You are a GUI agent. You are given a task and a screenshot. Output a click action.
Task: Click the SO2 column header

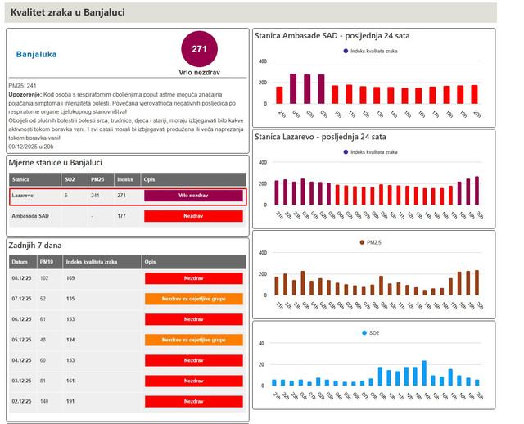[75, 179]
